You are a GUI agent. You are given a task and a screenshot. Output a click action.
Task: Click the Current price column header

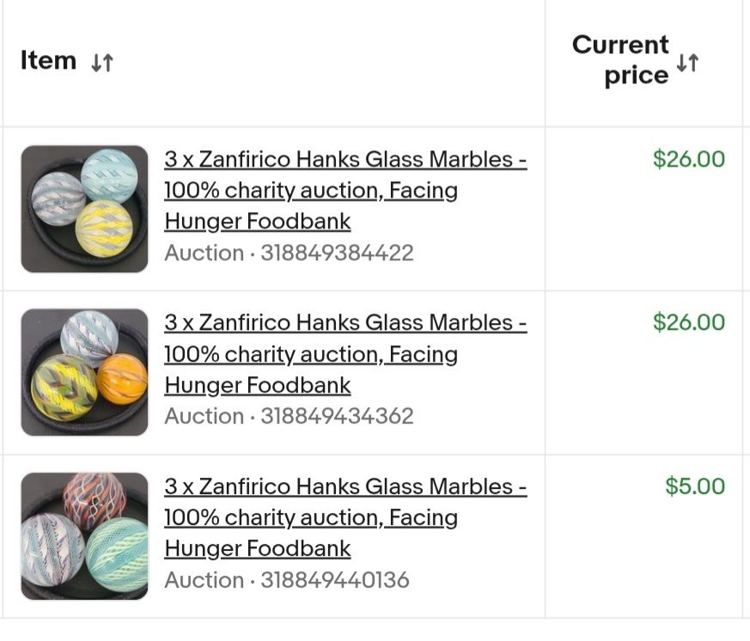tap(620, 60)
